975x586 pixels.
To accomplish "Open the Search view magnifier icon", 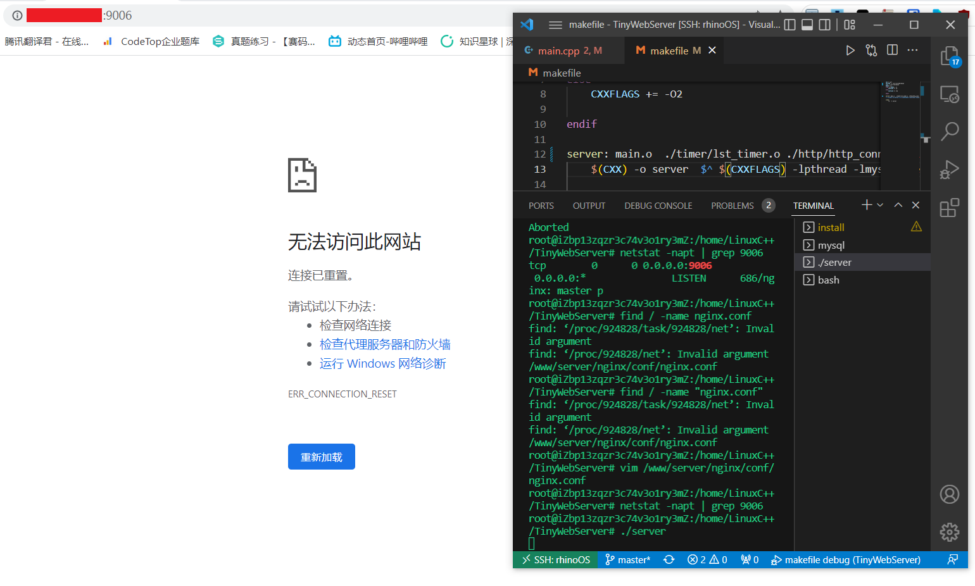I will (x=950, y=131).
